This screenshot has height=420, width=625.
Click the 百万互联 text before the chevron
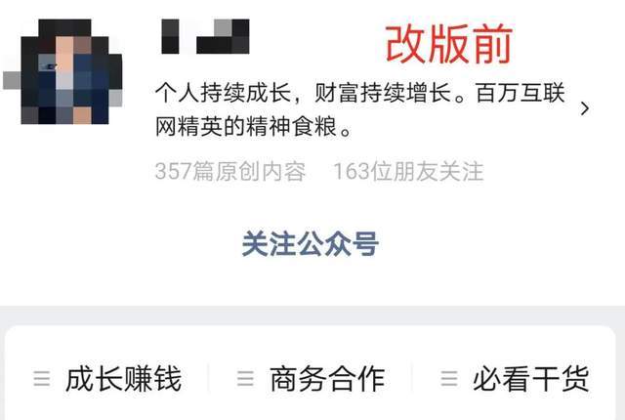(x=521, y=93)
